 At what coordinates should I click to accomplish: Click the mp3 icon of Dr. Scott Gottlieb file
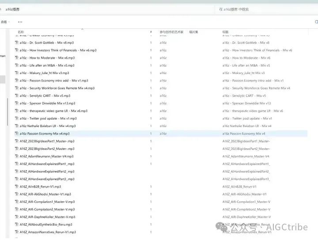click(17, 43)
